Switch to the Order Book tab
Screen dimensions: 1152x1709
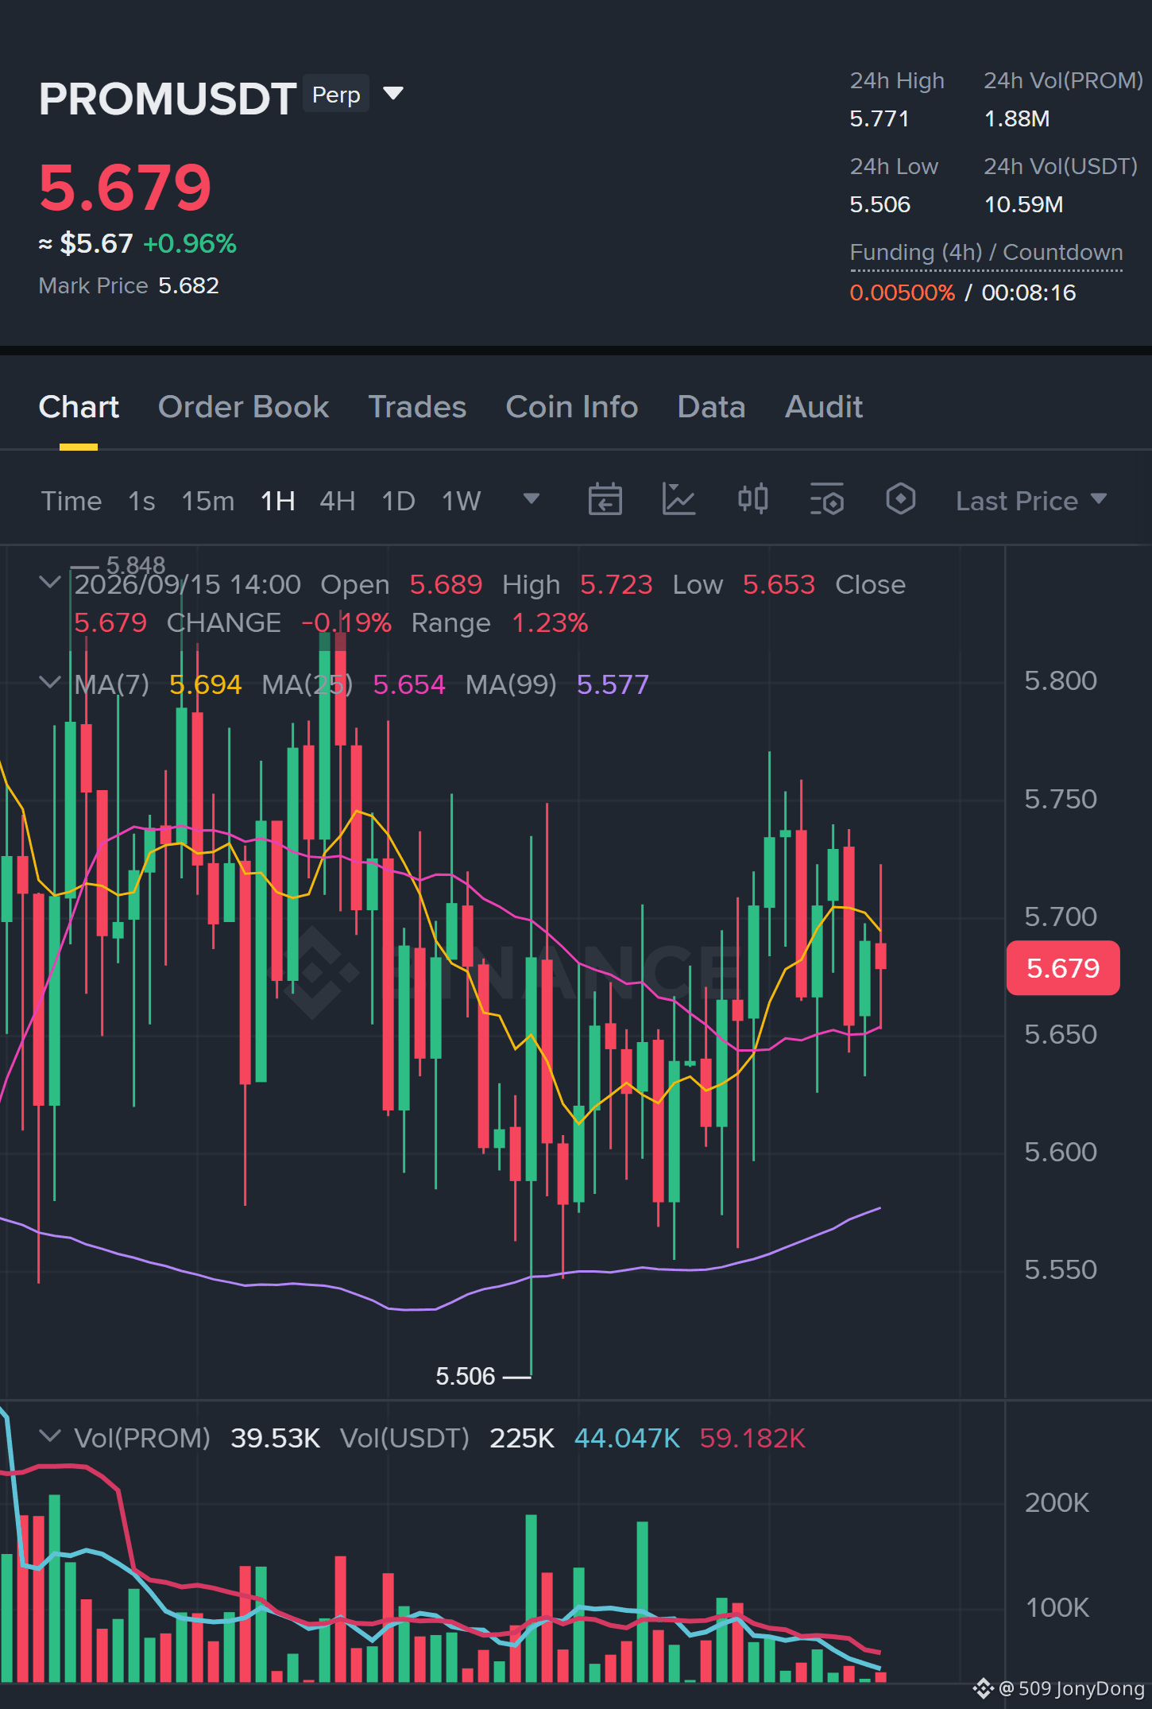tap(243, 407)
